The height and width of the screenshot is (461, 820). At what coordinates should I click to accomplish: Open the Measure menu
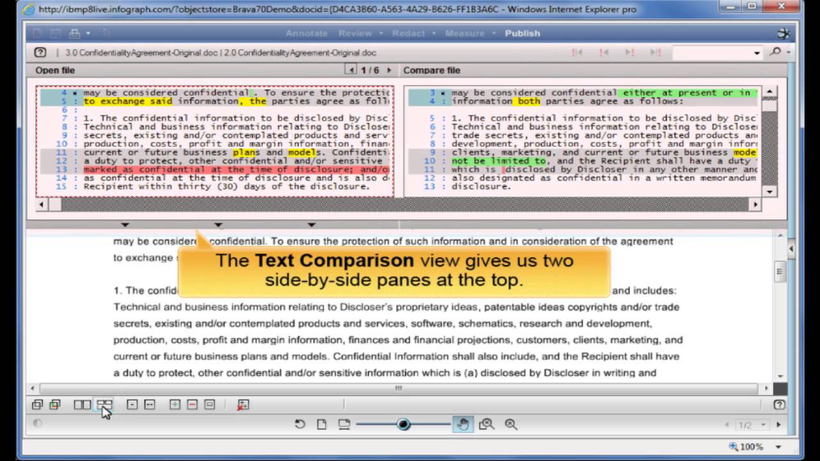(x=465, y=33)
